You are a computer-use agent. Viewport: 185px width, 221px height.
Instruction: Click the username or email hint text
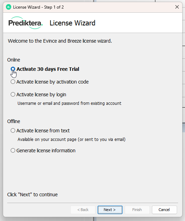click(x=69, y=103)
